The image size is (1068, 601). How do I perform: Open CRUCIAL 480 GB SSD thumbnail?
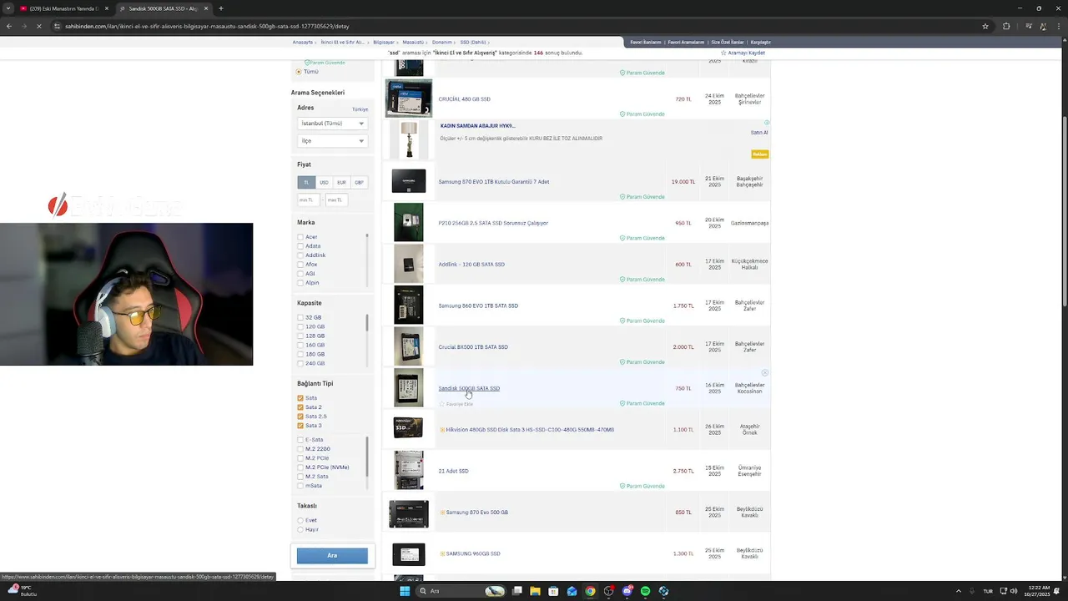[409, 98]
